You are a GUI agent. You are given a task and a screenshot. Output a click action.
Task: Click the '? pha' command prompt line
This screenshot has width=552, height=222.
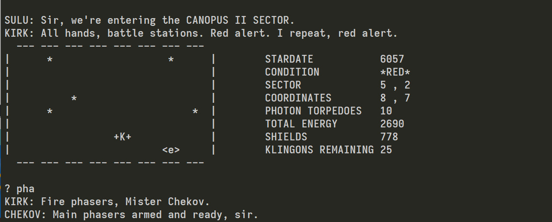19,189
